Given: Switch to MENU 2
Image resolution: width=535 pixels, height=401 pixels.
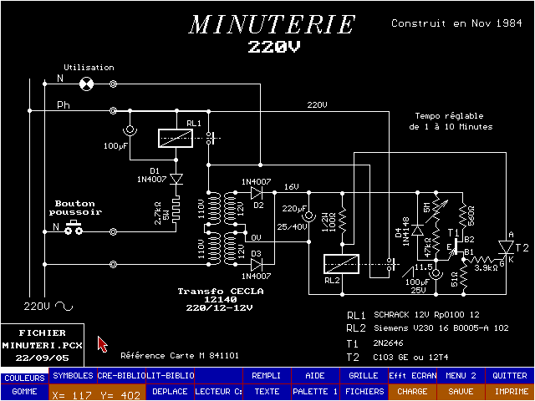Looking at the screenshot, I should click(461, 376).
